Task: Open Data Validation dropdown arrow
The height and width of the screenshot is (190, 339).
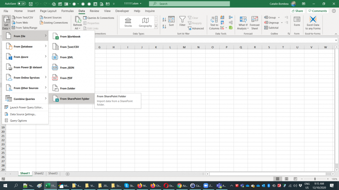Action: pyautogui.click(x=226, y=28)
